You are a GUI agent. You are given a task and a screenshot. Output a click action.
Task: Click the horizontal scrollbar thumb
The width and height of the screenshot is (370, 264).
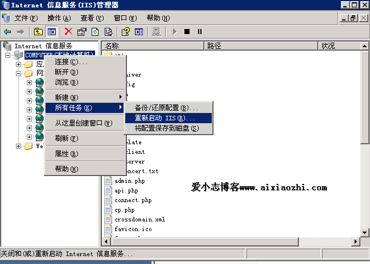204,241
